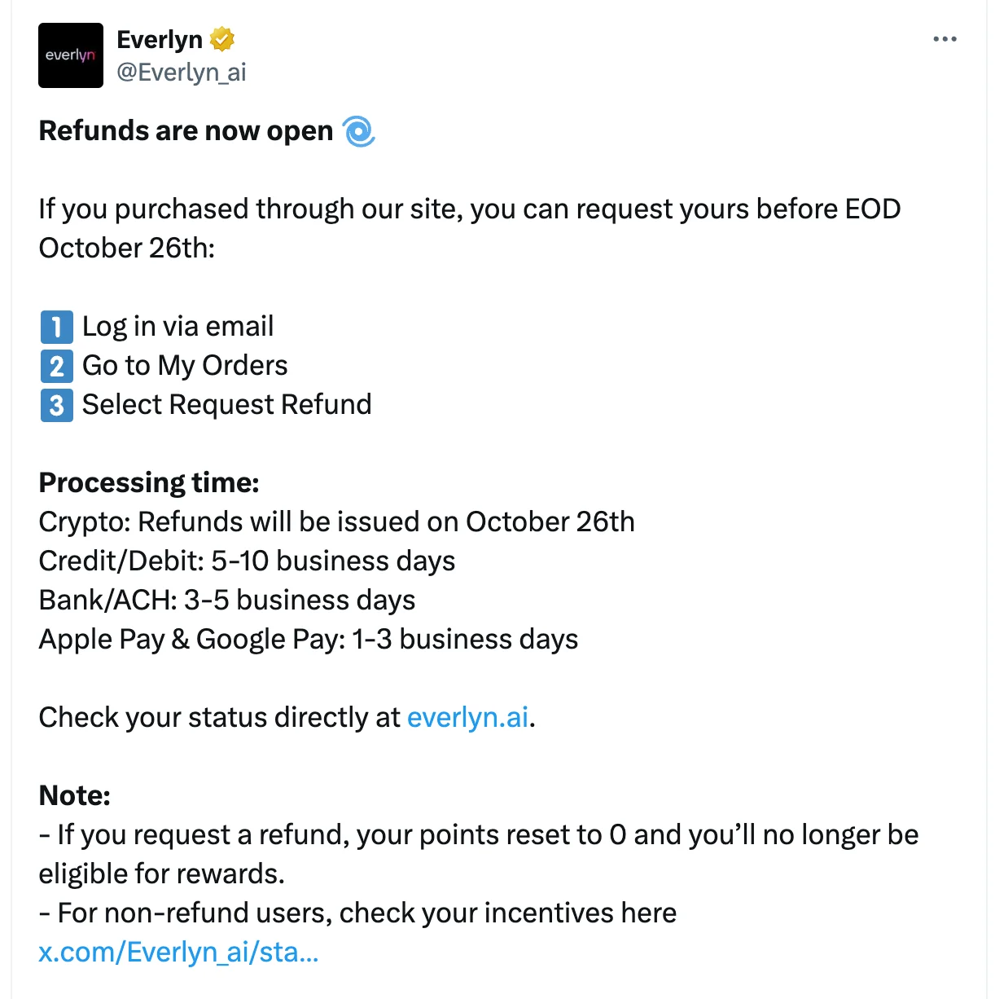Click the number 2 keycap emoji

click(x=56, y=366)
